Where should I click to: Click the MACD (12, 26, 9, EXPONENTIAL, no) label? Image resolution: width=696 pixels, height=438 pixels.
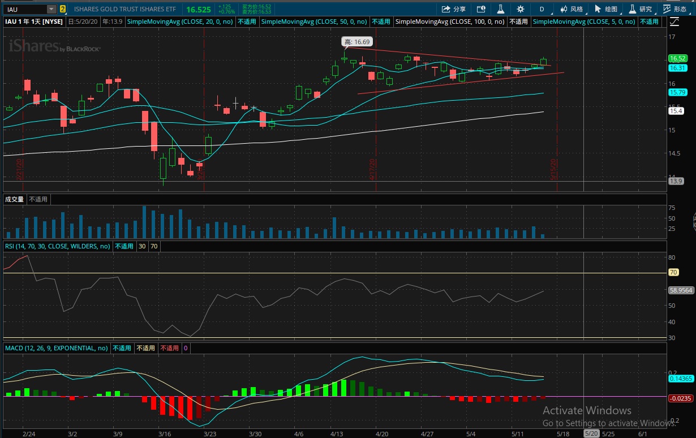tap(57, 348)
